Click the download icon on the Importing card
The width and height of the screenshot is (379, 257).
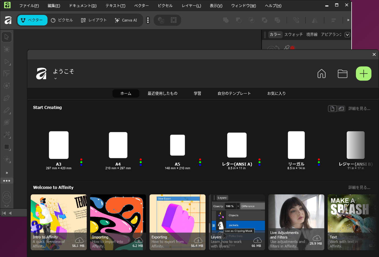click(139, 240)
